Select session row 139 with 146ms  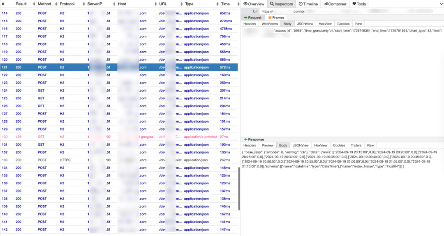tap(119, 206)
